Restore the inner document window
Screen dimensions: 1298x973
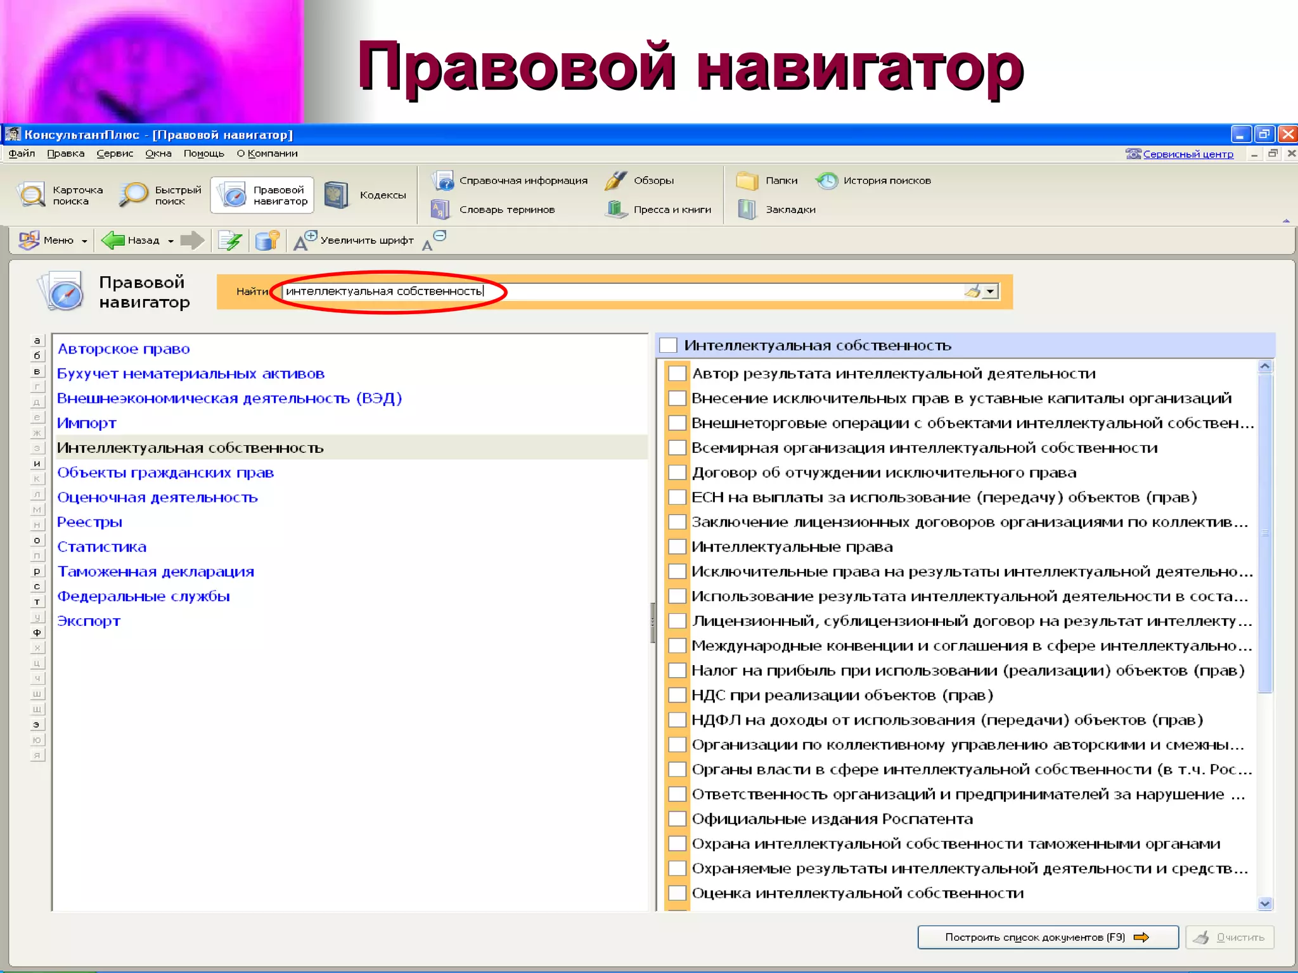[1273, 153]
